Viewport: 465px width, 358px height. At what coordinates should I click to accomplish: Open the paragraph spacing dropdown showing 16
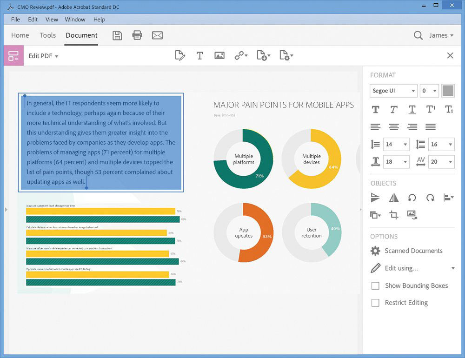coord(442,145)
